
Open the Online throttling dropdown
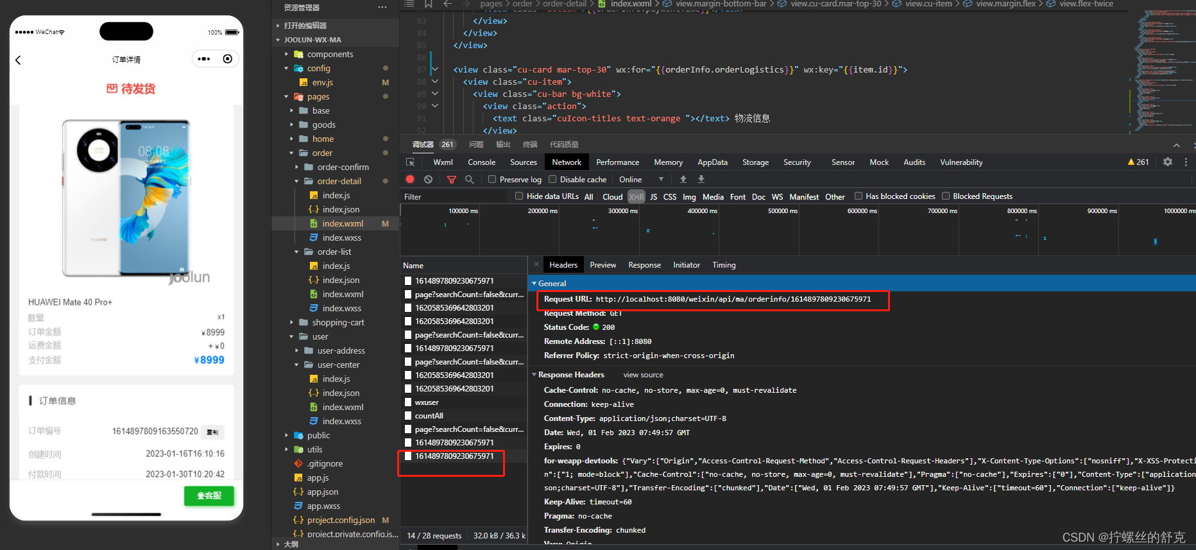pyautogui.click(x=640, y=180)
